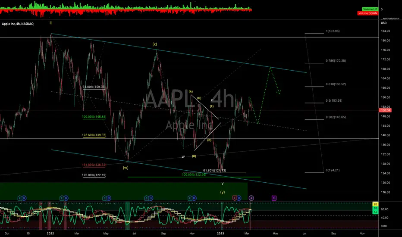Show the dividend D marker between Jul and Sep 2022

[x=151, y=198]
